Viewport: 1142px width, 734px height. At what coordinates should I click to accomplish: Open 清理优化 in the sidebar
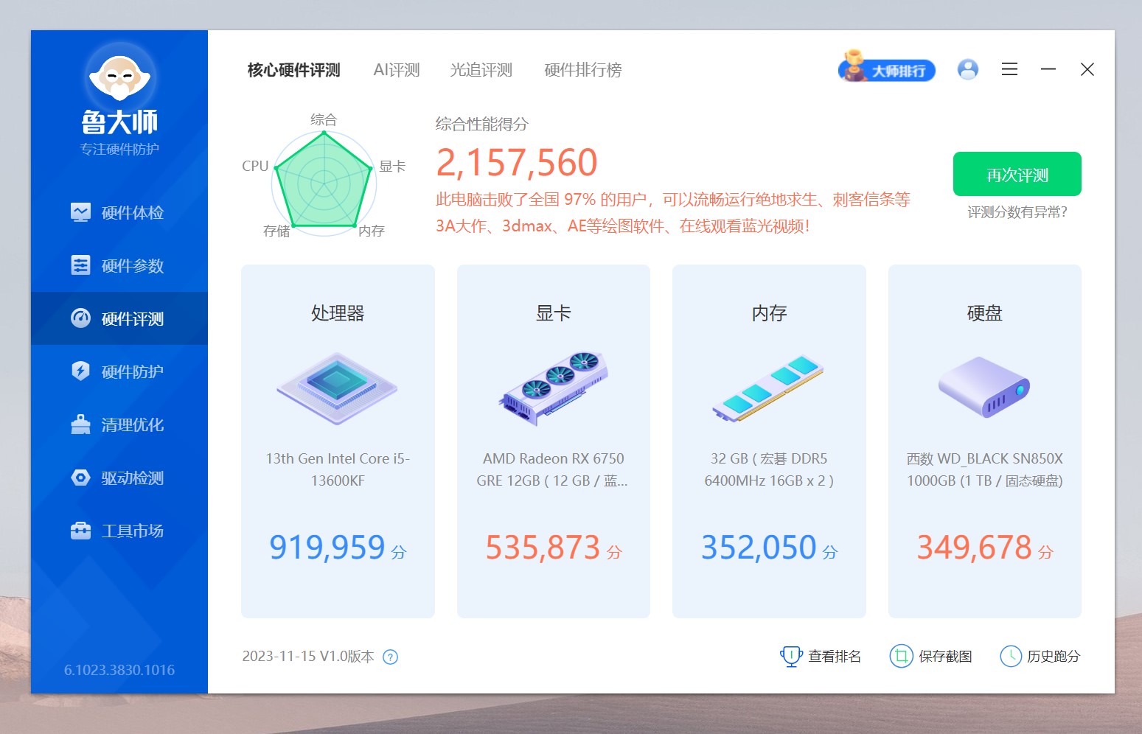(119, 424)
